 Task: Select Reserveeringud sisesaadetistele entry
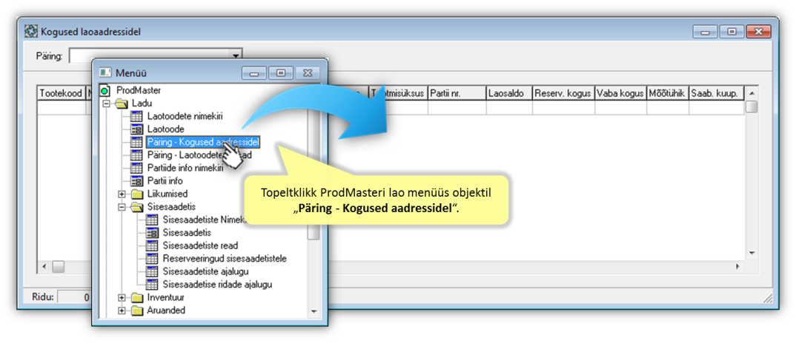(225, 259)
